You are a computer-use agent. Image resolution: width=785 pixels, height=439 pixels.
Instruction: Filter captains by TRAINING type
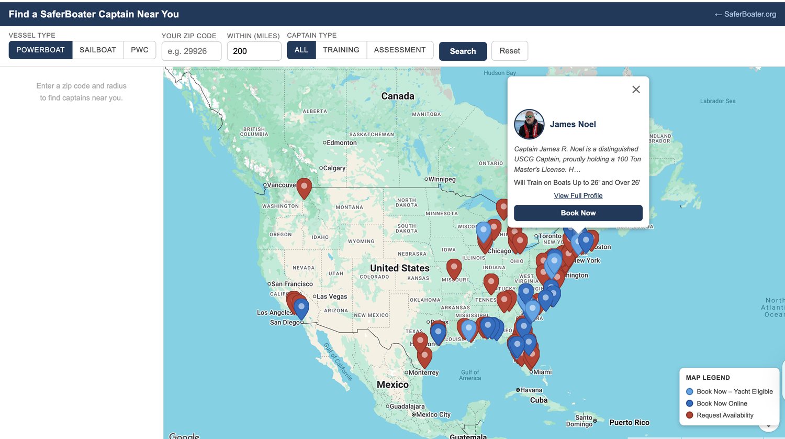click(341, 50)
